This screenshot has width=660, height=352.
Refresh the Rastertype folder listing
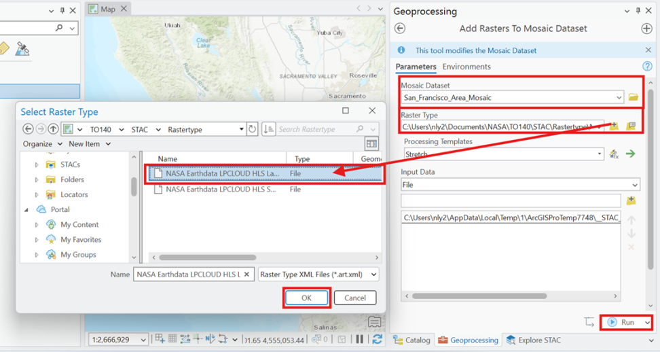(252, 129)
